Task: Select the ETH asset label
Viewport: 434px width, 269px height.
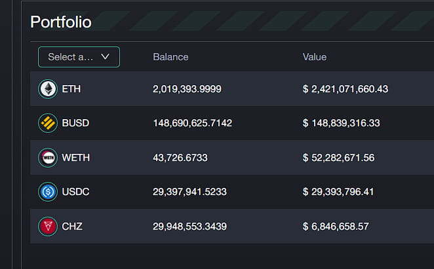Action: click(x=71, y=89)
